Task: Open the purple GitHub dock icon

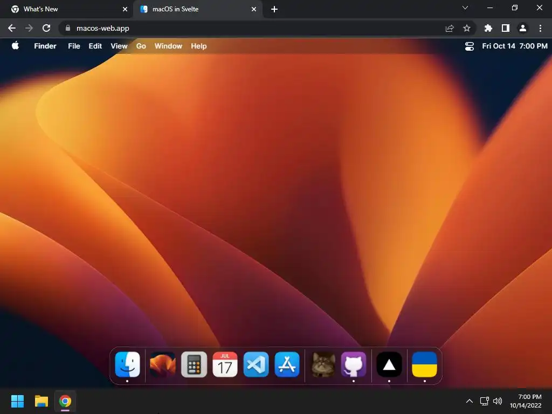Action: coord(354,364)
